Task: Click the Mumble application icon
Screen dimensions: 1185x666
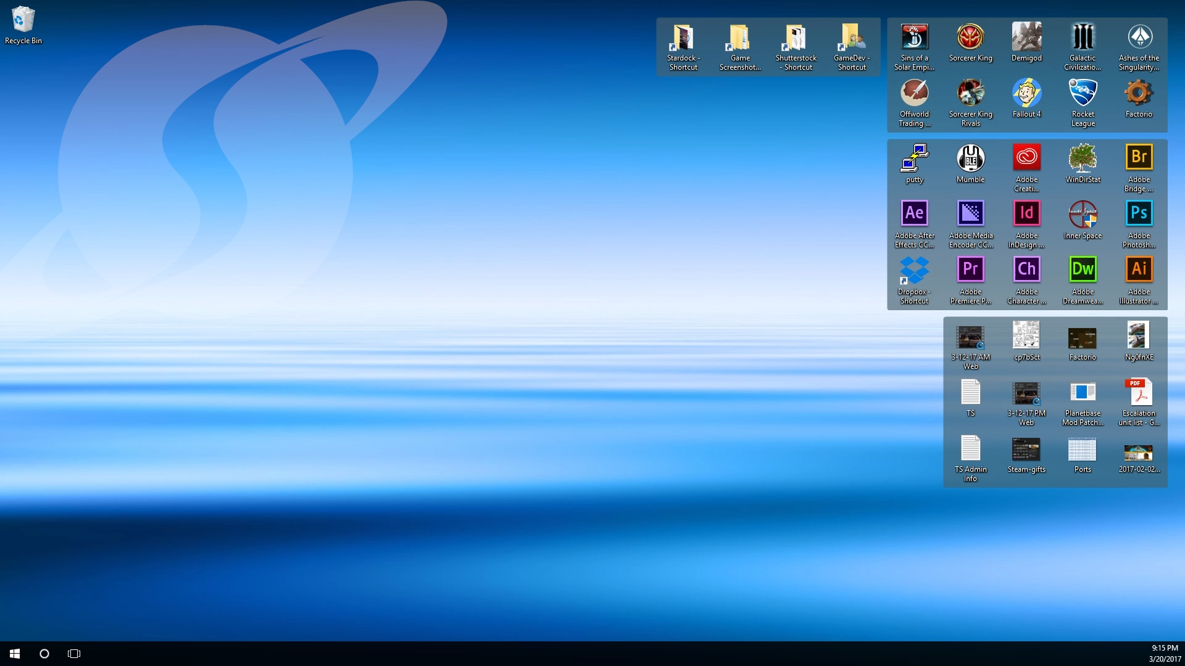Action: [970, 158]
